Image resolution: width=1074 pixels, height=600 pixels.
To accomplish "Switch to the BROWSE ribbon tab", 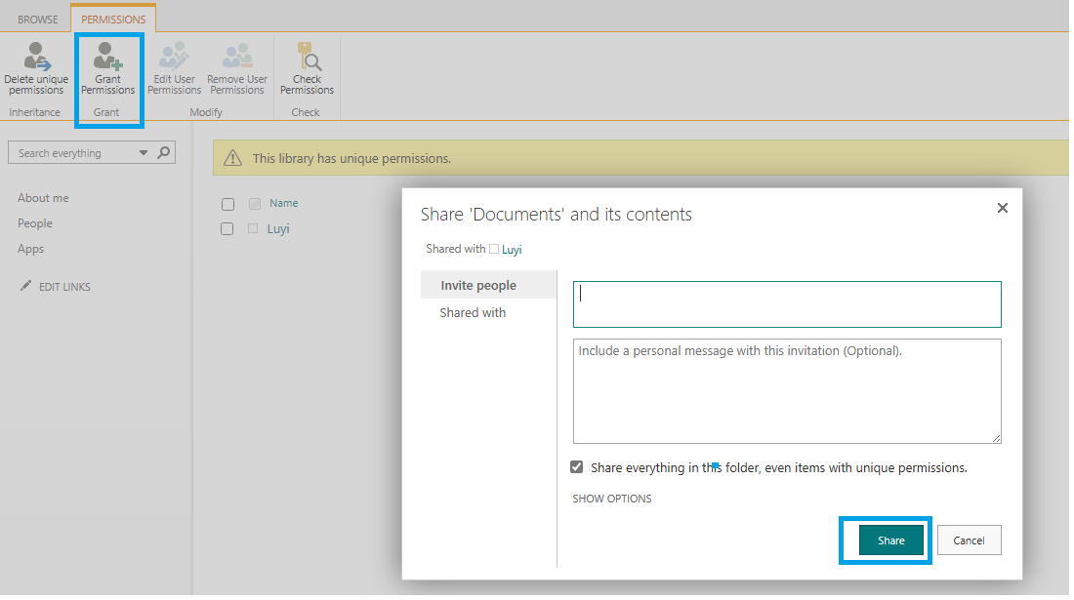I will (x=38, y=20).
